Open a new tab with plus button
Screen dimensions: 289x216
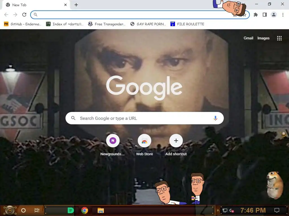(x=76, y=5)
